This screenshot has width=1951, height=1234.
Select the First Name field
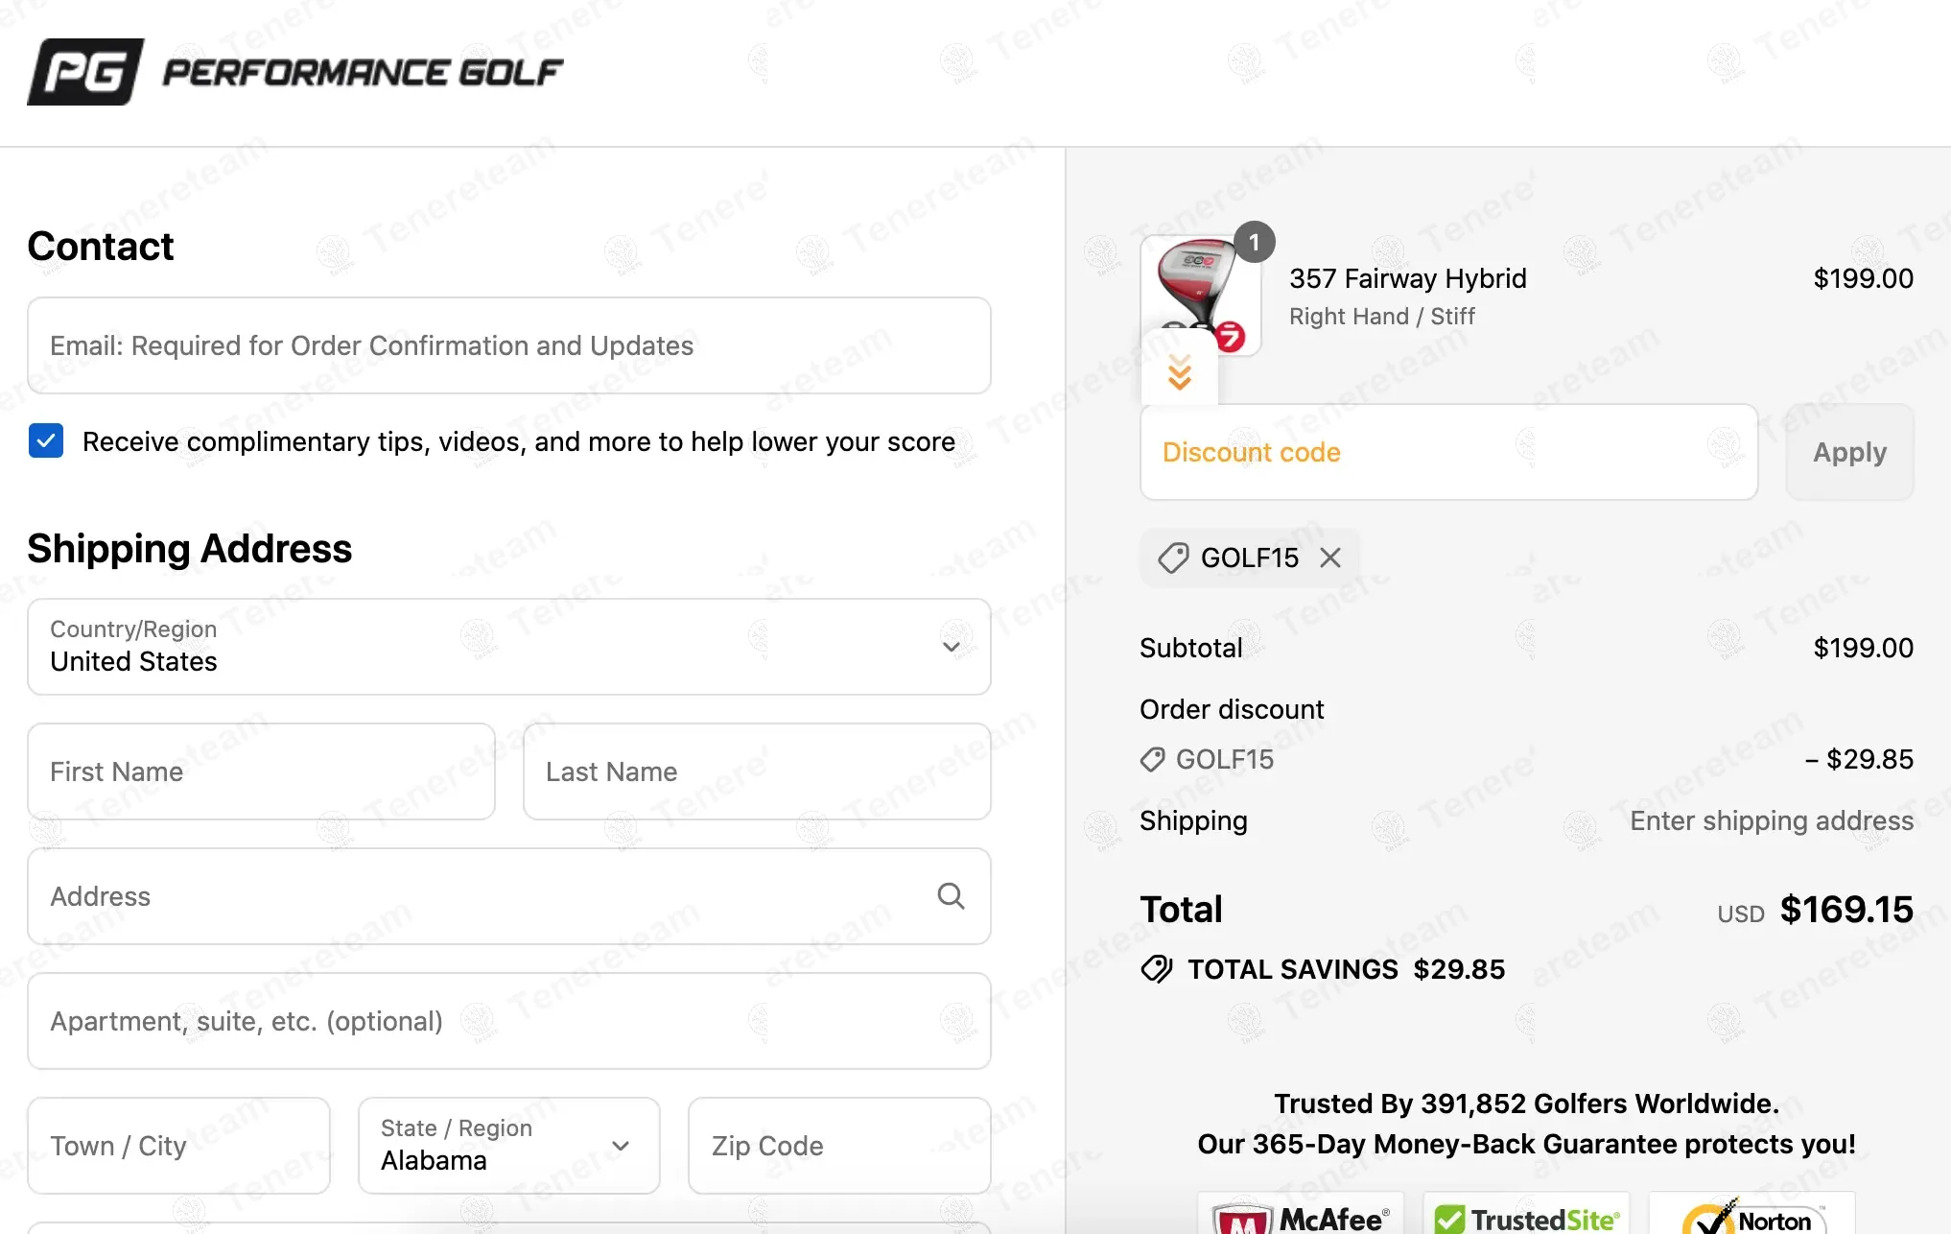point(261,771)
